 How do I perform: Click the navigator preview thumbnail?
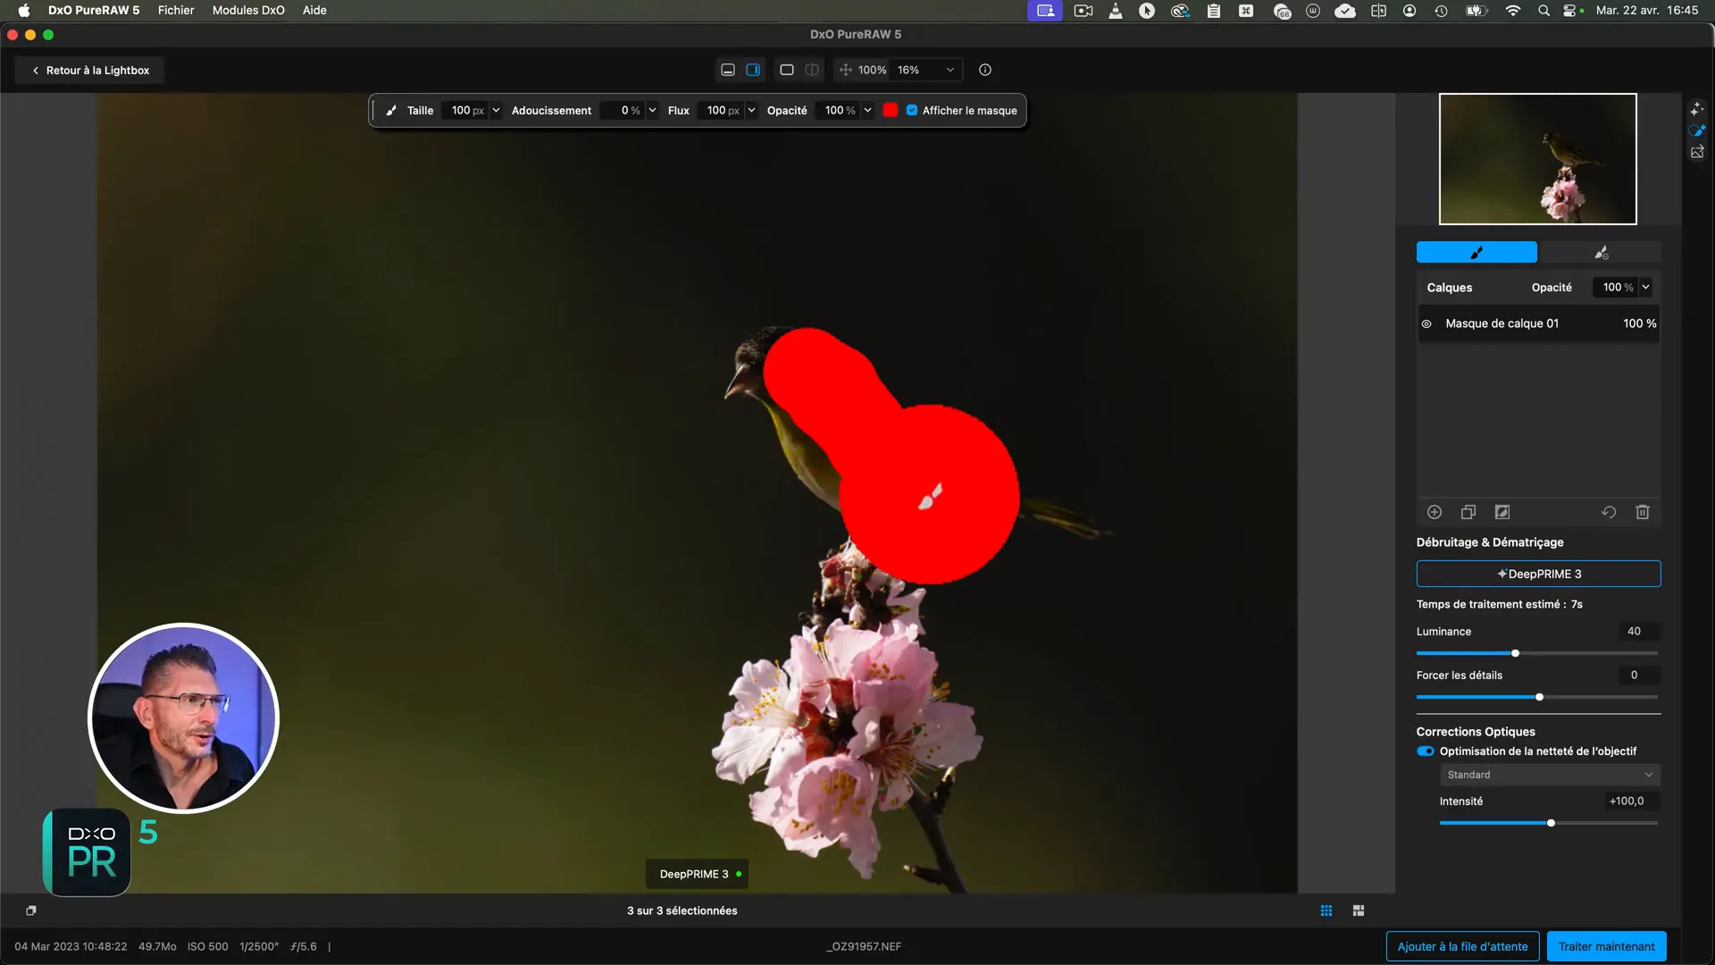pos(1538,159)
